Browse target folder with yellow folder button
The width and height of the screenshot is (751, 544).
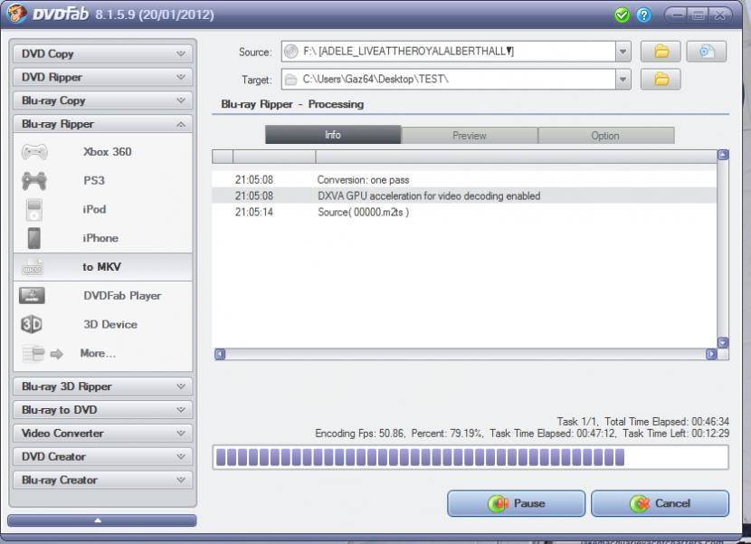click(x=661, y=79)
